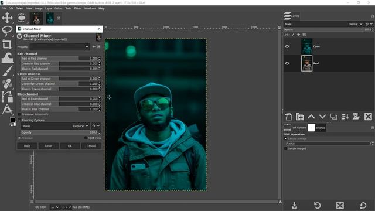Confirm Channel Mixer with OK
This screenshot has height=211, width=375.
[x=70, y=146]
